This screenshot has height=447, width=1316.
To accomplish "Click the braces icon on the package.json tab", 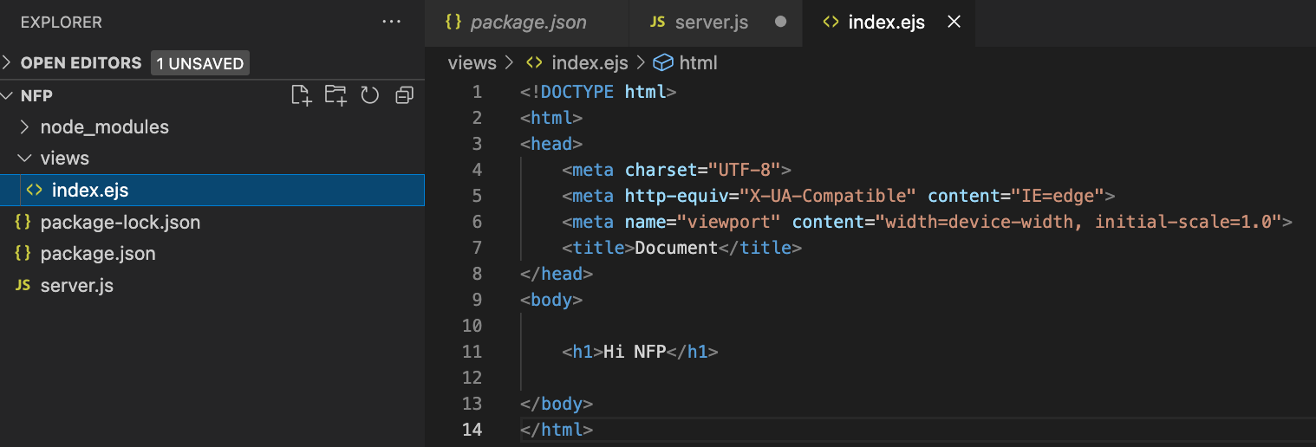I will click(x=453, y=23).
